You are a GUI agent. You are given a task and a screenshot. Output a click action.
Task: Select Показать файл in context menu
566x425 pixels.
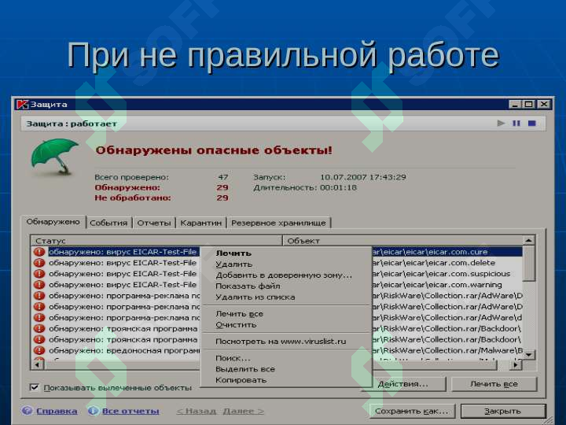pyautogui.click(x=286, y=286)
